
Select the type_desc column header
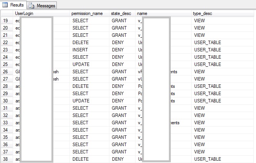(x=222, y=13)
